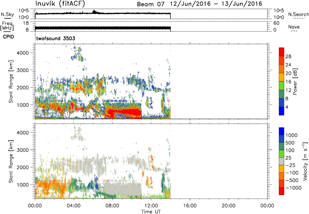The image size is (309, 214).
Task: Click the red segment of Power color bar
Action: tap(282, 52)
